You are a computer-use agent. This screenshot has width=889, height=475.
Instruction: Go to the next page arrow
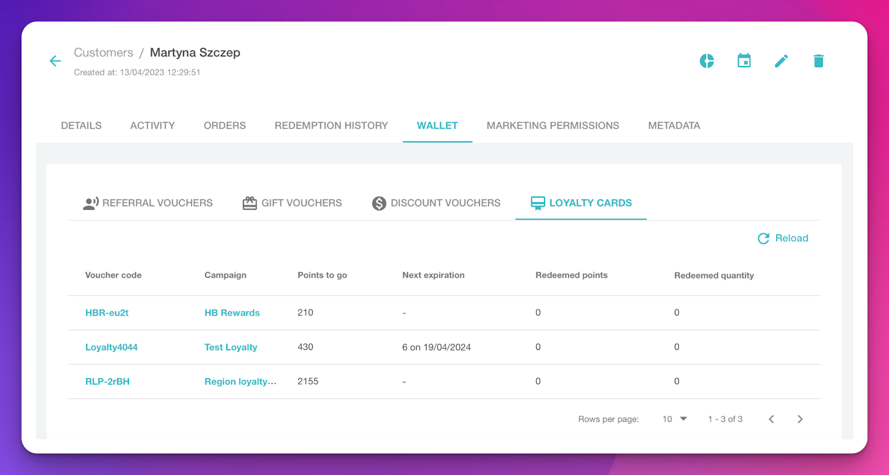click(x=800, y=419)
